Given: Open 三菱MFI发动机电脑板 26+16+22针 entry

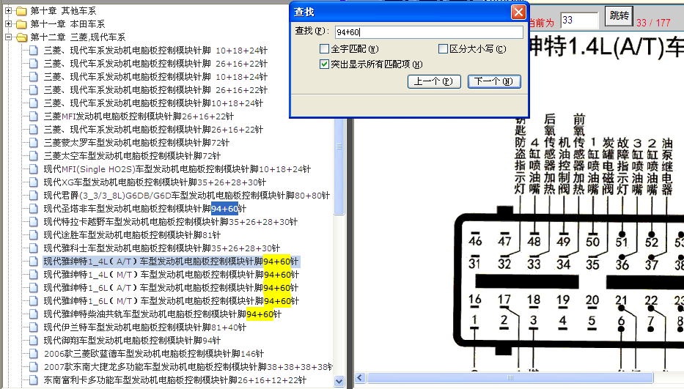Looking at the screenshot, I should tap(139, 116).
